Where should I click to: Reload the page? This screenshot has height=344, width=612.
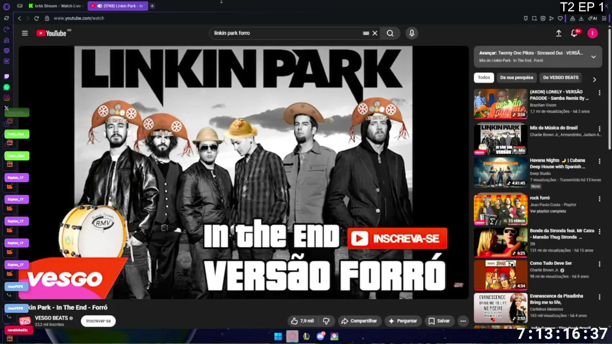point(36,18)
